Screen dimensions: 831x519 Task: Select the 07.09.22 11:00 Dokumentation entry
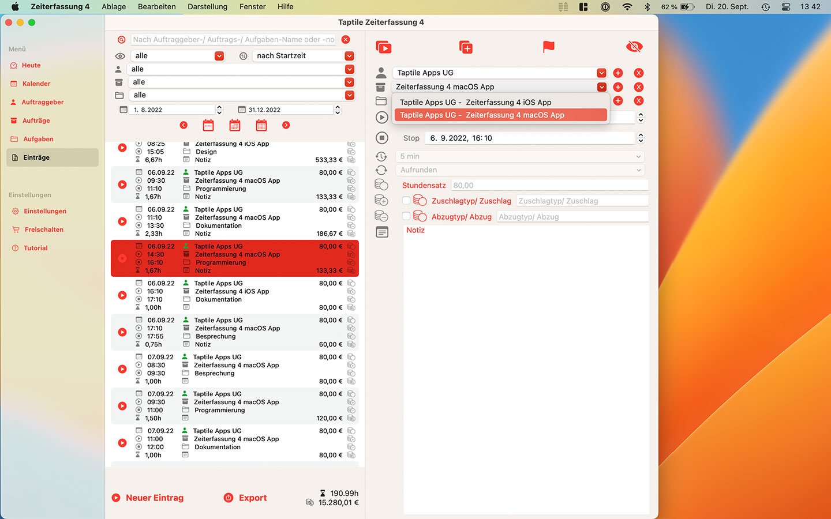234,443
